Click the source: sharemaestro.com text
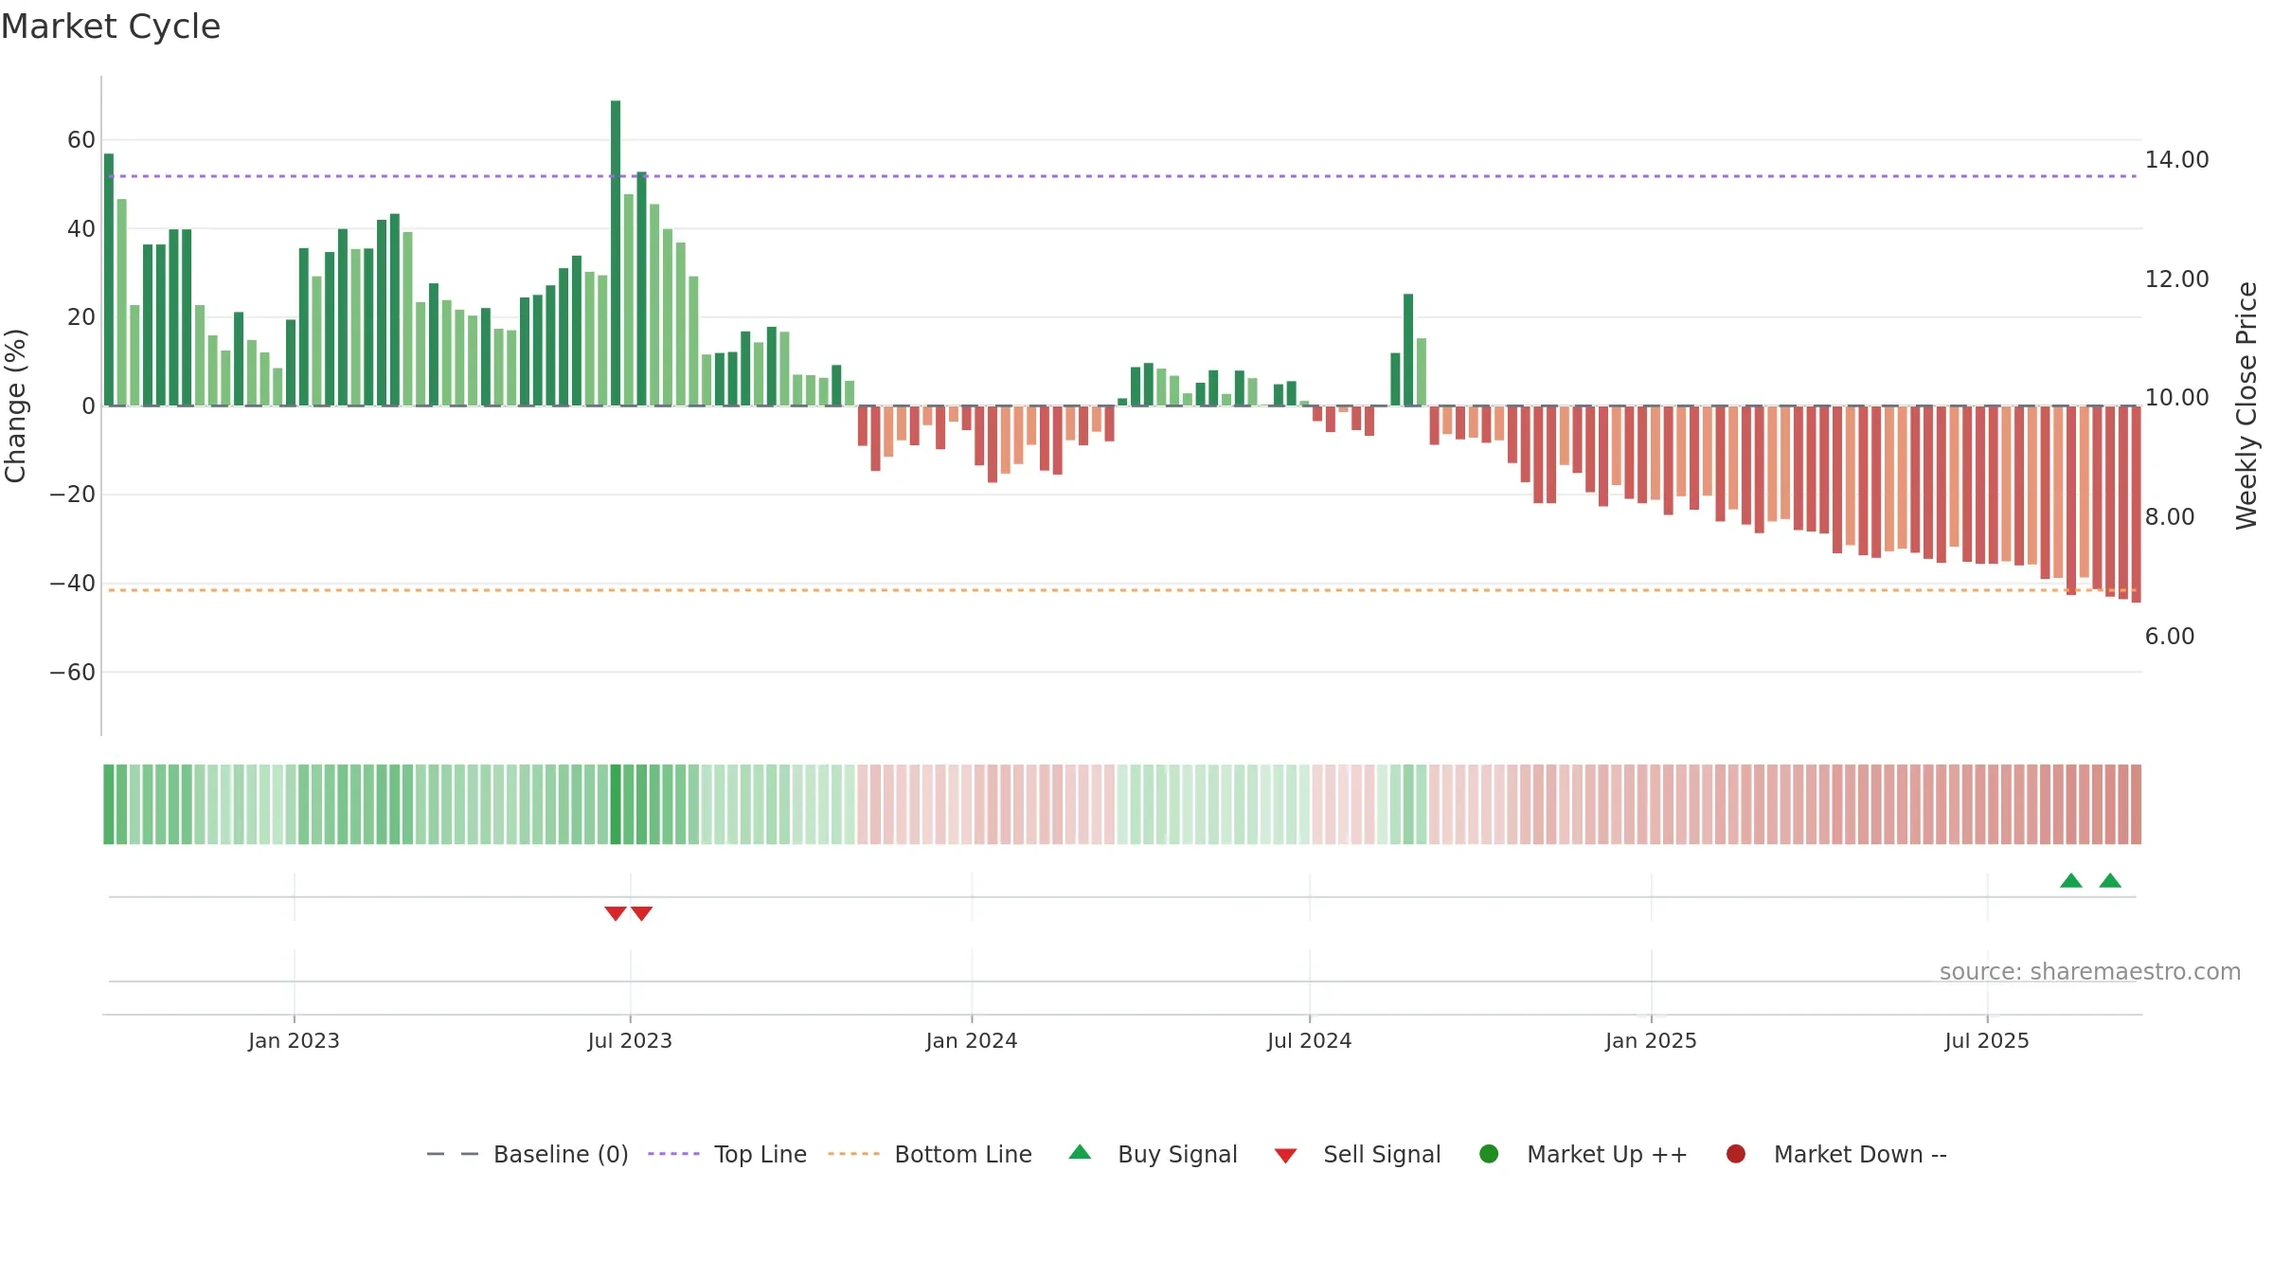 click(2090, 972)
